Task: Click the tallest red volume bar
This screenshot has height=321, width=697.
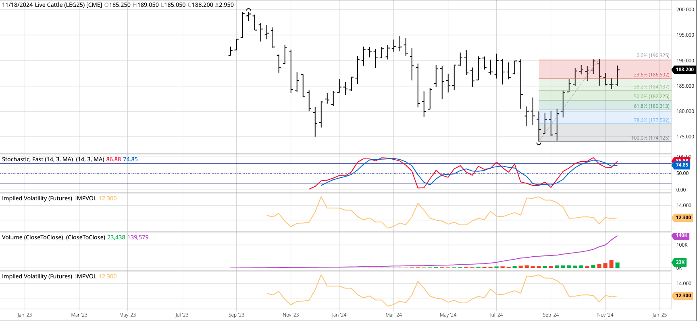Action: [612, 264]
